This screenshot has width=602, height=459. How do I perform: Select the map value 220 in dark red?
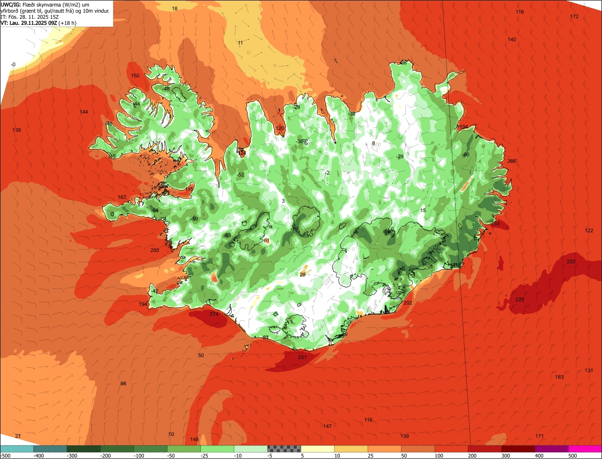[x=571, y=261]
